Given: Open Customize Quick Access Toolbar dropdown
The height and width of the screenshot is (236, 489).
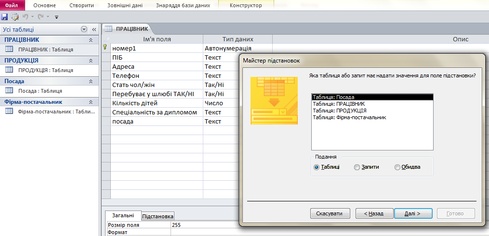Looking at the screenshot, I should [x=56, y=17].
